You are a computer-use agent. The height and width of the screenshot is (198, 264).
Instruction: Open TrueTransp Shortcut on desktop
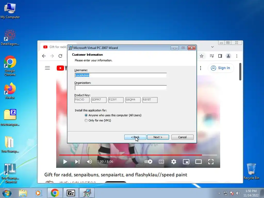(x=10, y=174)
